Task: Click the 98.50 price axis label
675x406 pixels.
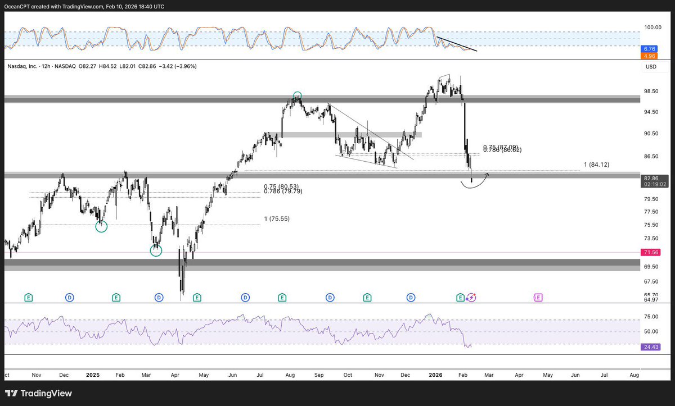Action: 651,91
